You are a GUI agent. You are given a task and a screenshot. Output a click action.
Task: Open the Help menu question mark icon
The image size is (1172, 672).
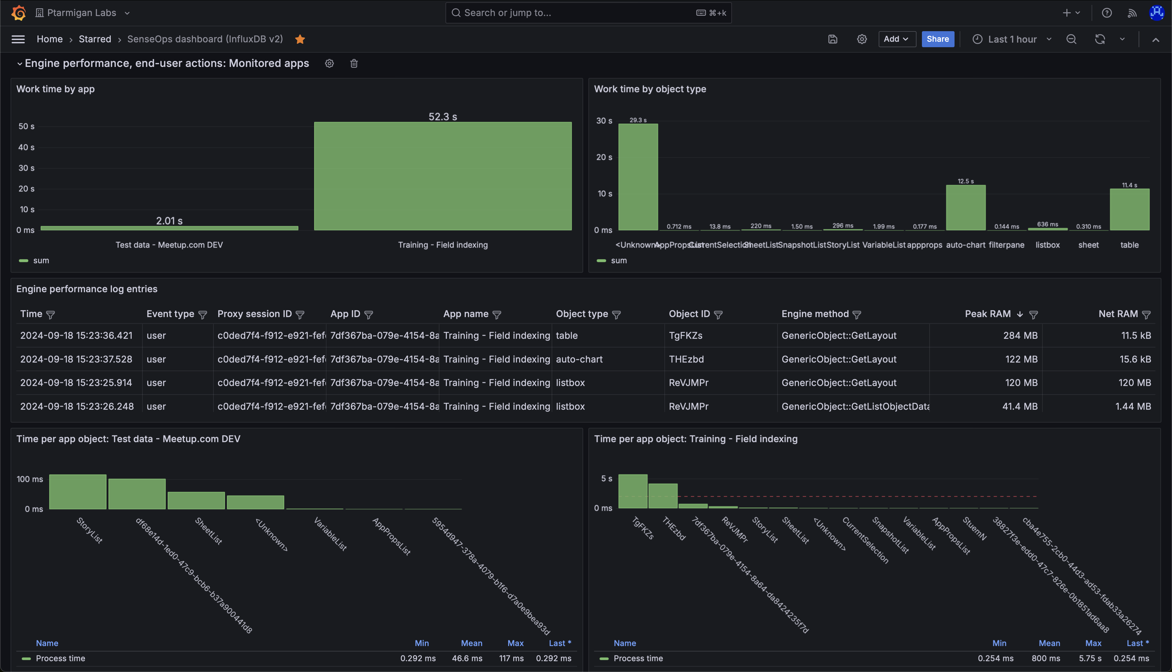click(1106, 13)
